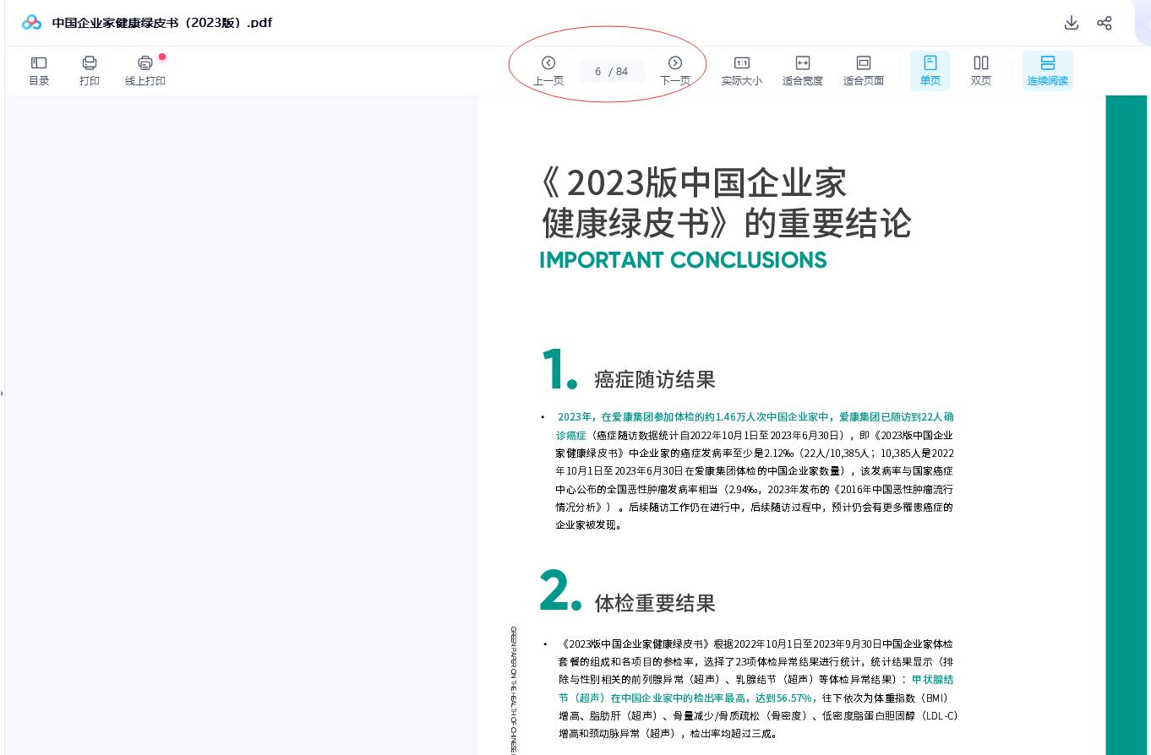Go to previous page with 上一页

tap(548, 70)
